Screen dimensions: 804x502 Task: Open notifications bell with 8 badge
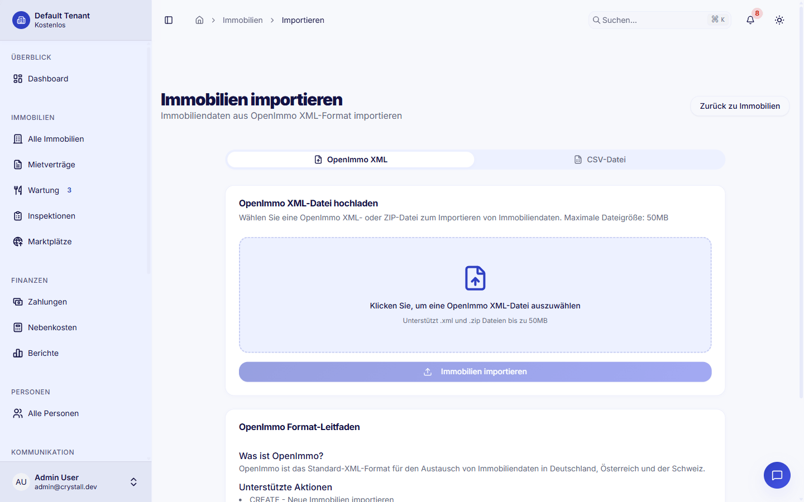click(750, 20)
